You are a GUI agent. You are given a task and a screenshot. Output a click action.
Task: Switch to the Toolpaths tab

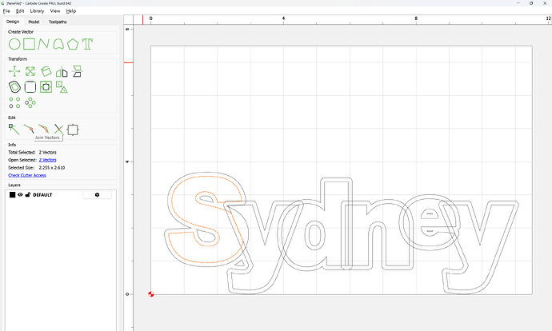[x=58, y=22]
